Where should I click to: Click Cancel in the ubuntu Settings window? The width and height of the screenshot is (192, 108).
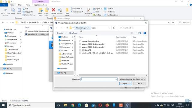tap(137, 88)
